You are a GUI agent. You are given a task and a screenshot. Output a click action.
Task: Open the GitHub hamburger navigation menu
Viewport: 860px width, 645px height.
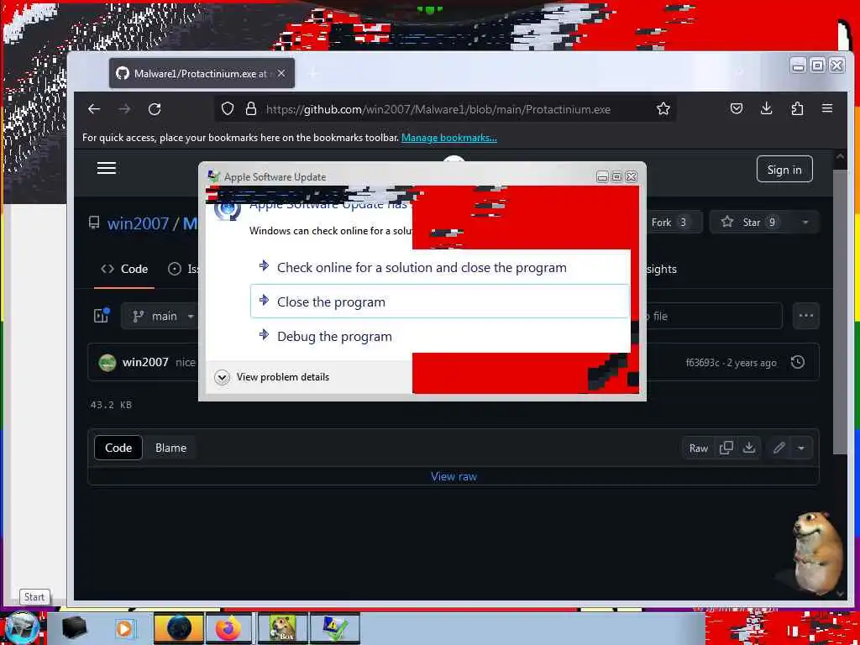[107, 168]
